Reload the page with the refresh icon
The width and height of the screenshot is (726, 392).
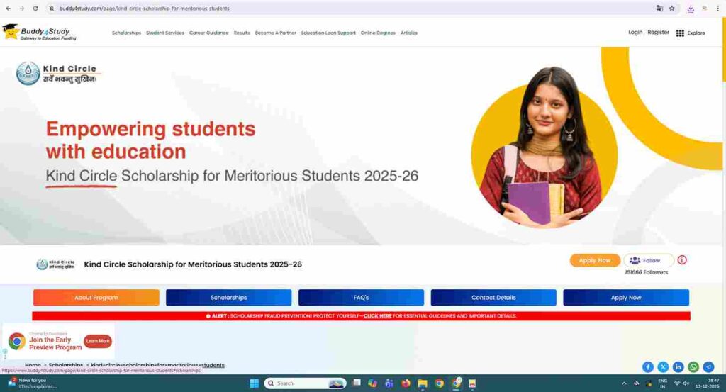pos(35,9)
